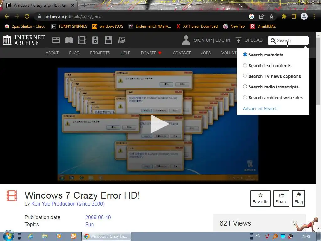Open Chrome's three-dot menu
The width and height of the screenshot is (321, 241).
[x=314, y=16]
